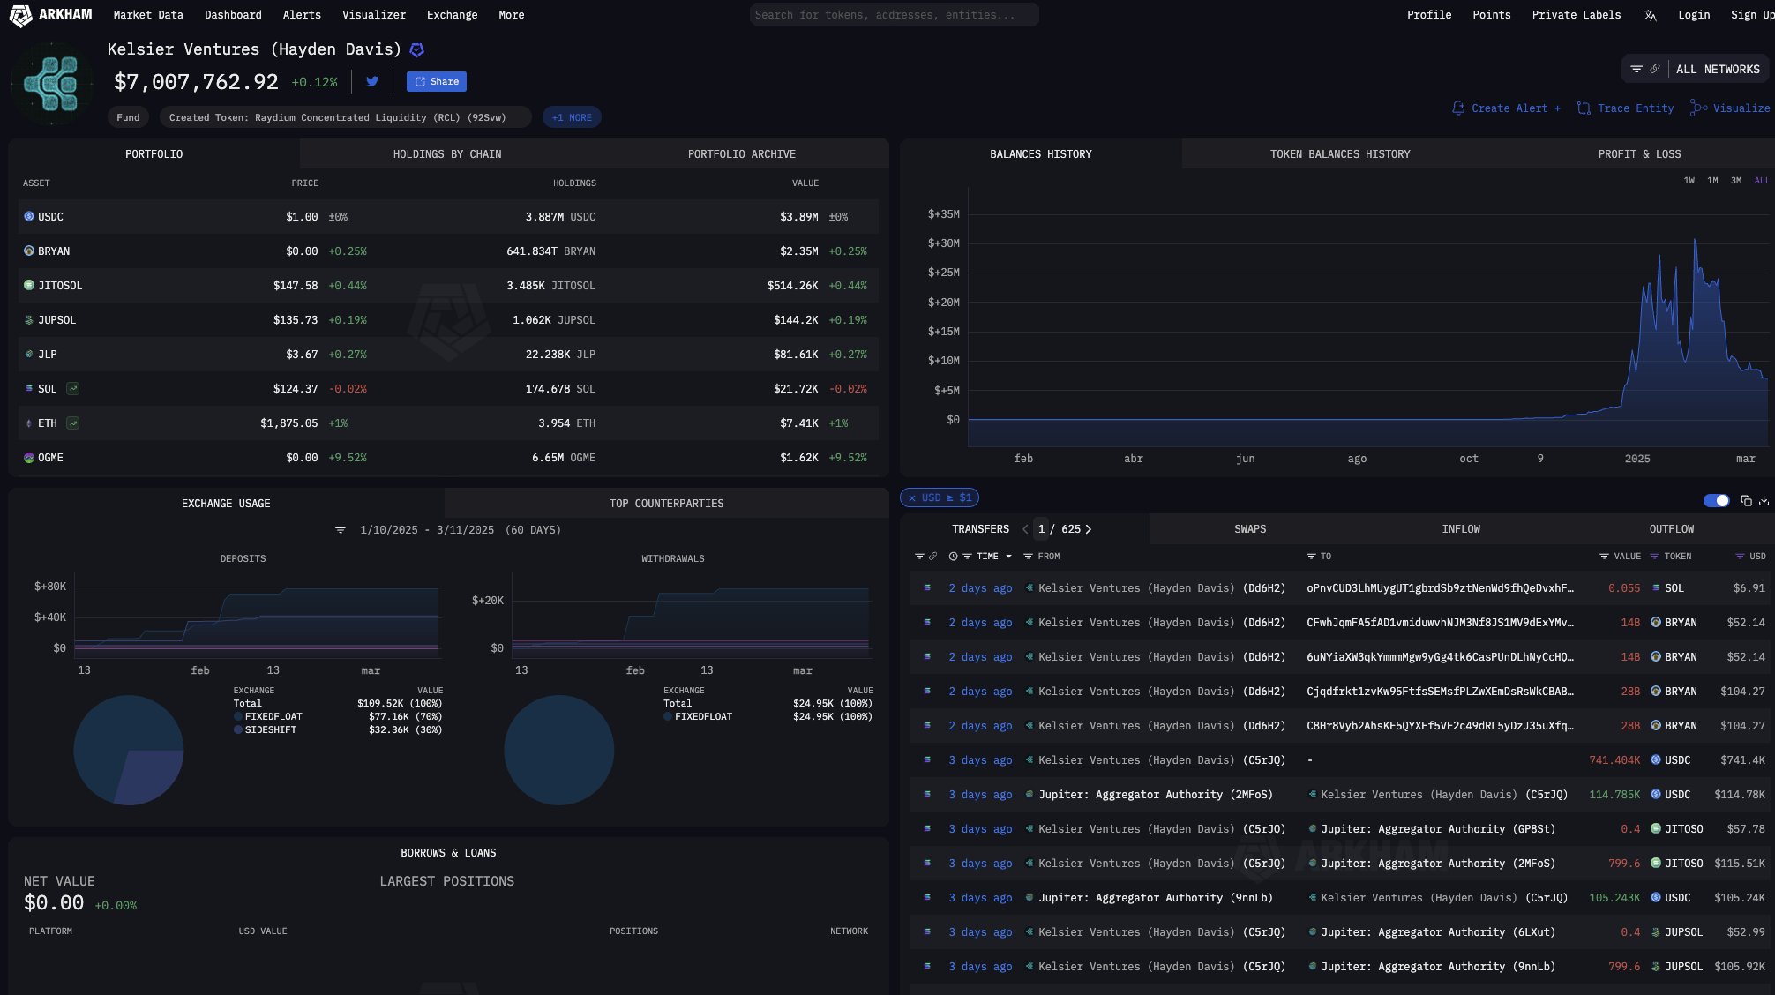The height and width of the screenshot is (995, 1775).
Task: Click Trace Entity link
Action: tap(1625, 108)
